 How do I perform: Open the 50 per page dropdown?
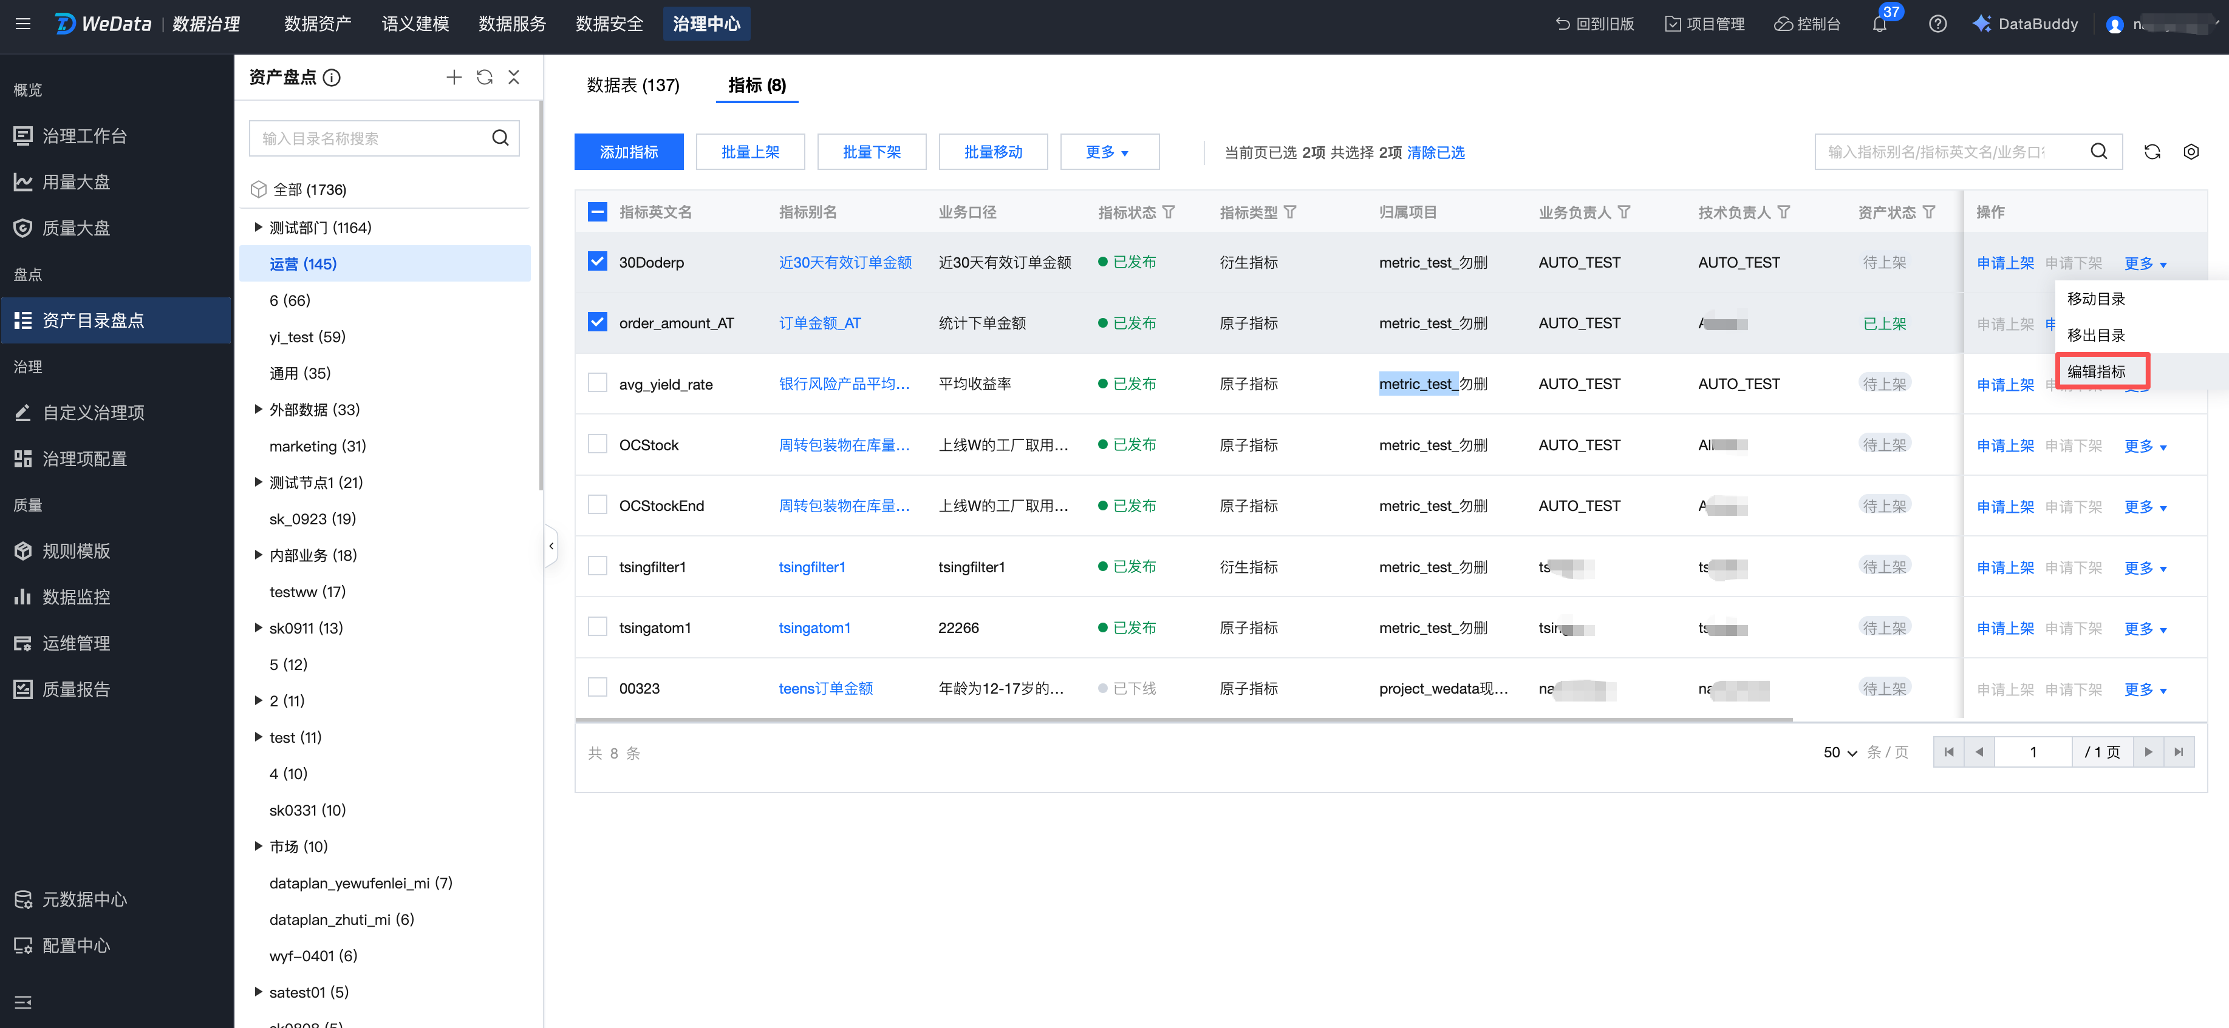pyautogui.click(x=1840, y=752)
